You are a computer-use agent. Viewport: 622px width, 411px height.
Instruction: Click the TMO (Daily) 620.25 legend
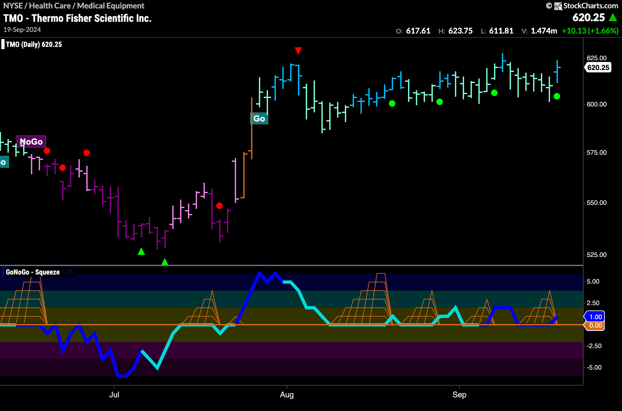click(34, 45)
